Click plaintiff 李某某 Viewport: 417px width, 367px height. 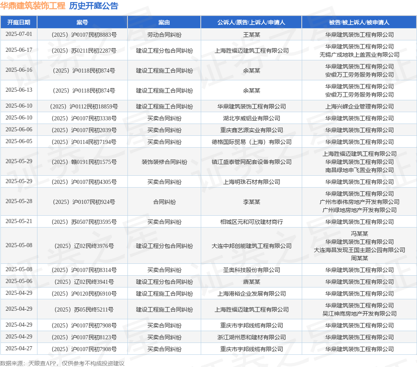click(252, 202)
